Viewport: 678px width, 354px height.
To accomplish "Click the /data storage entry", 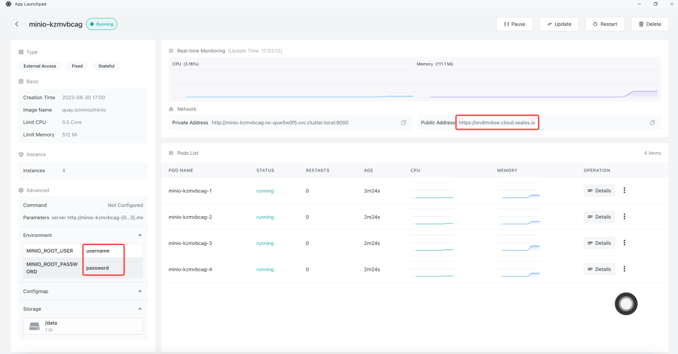I will (x=83, y=326).
